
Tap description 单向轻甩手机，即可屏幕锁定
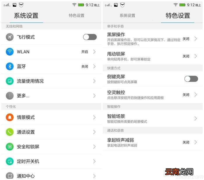coord(129,59)
